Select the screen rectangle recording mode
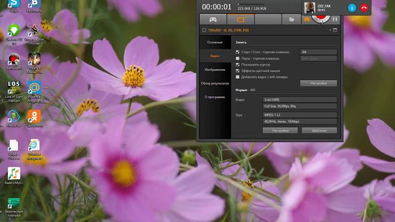The height and width of the screenshot is (222, 395). point(241,19)
